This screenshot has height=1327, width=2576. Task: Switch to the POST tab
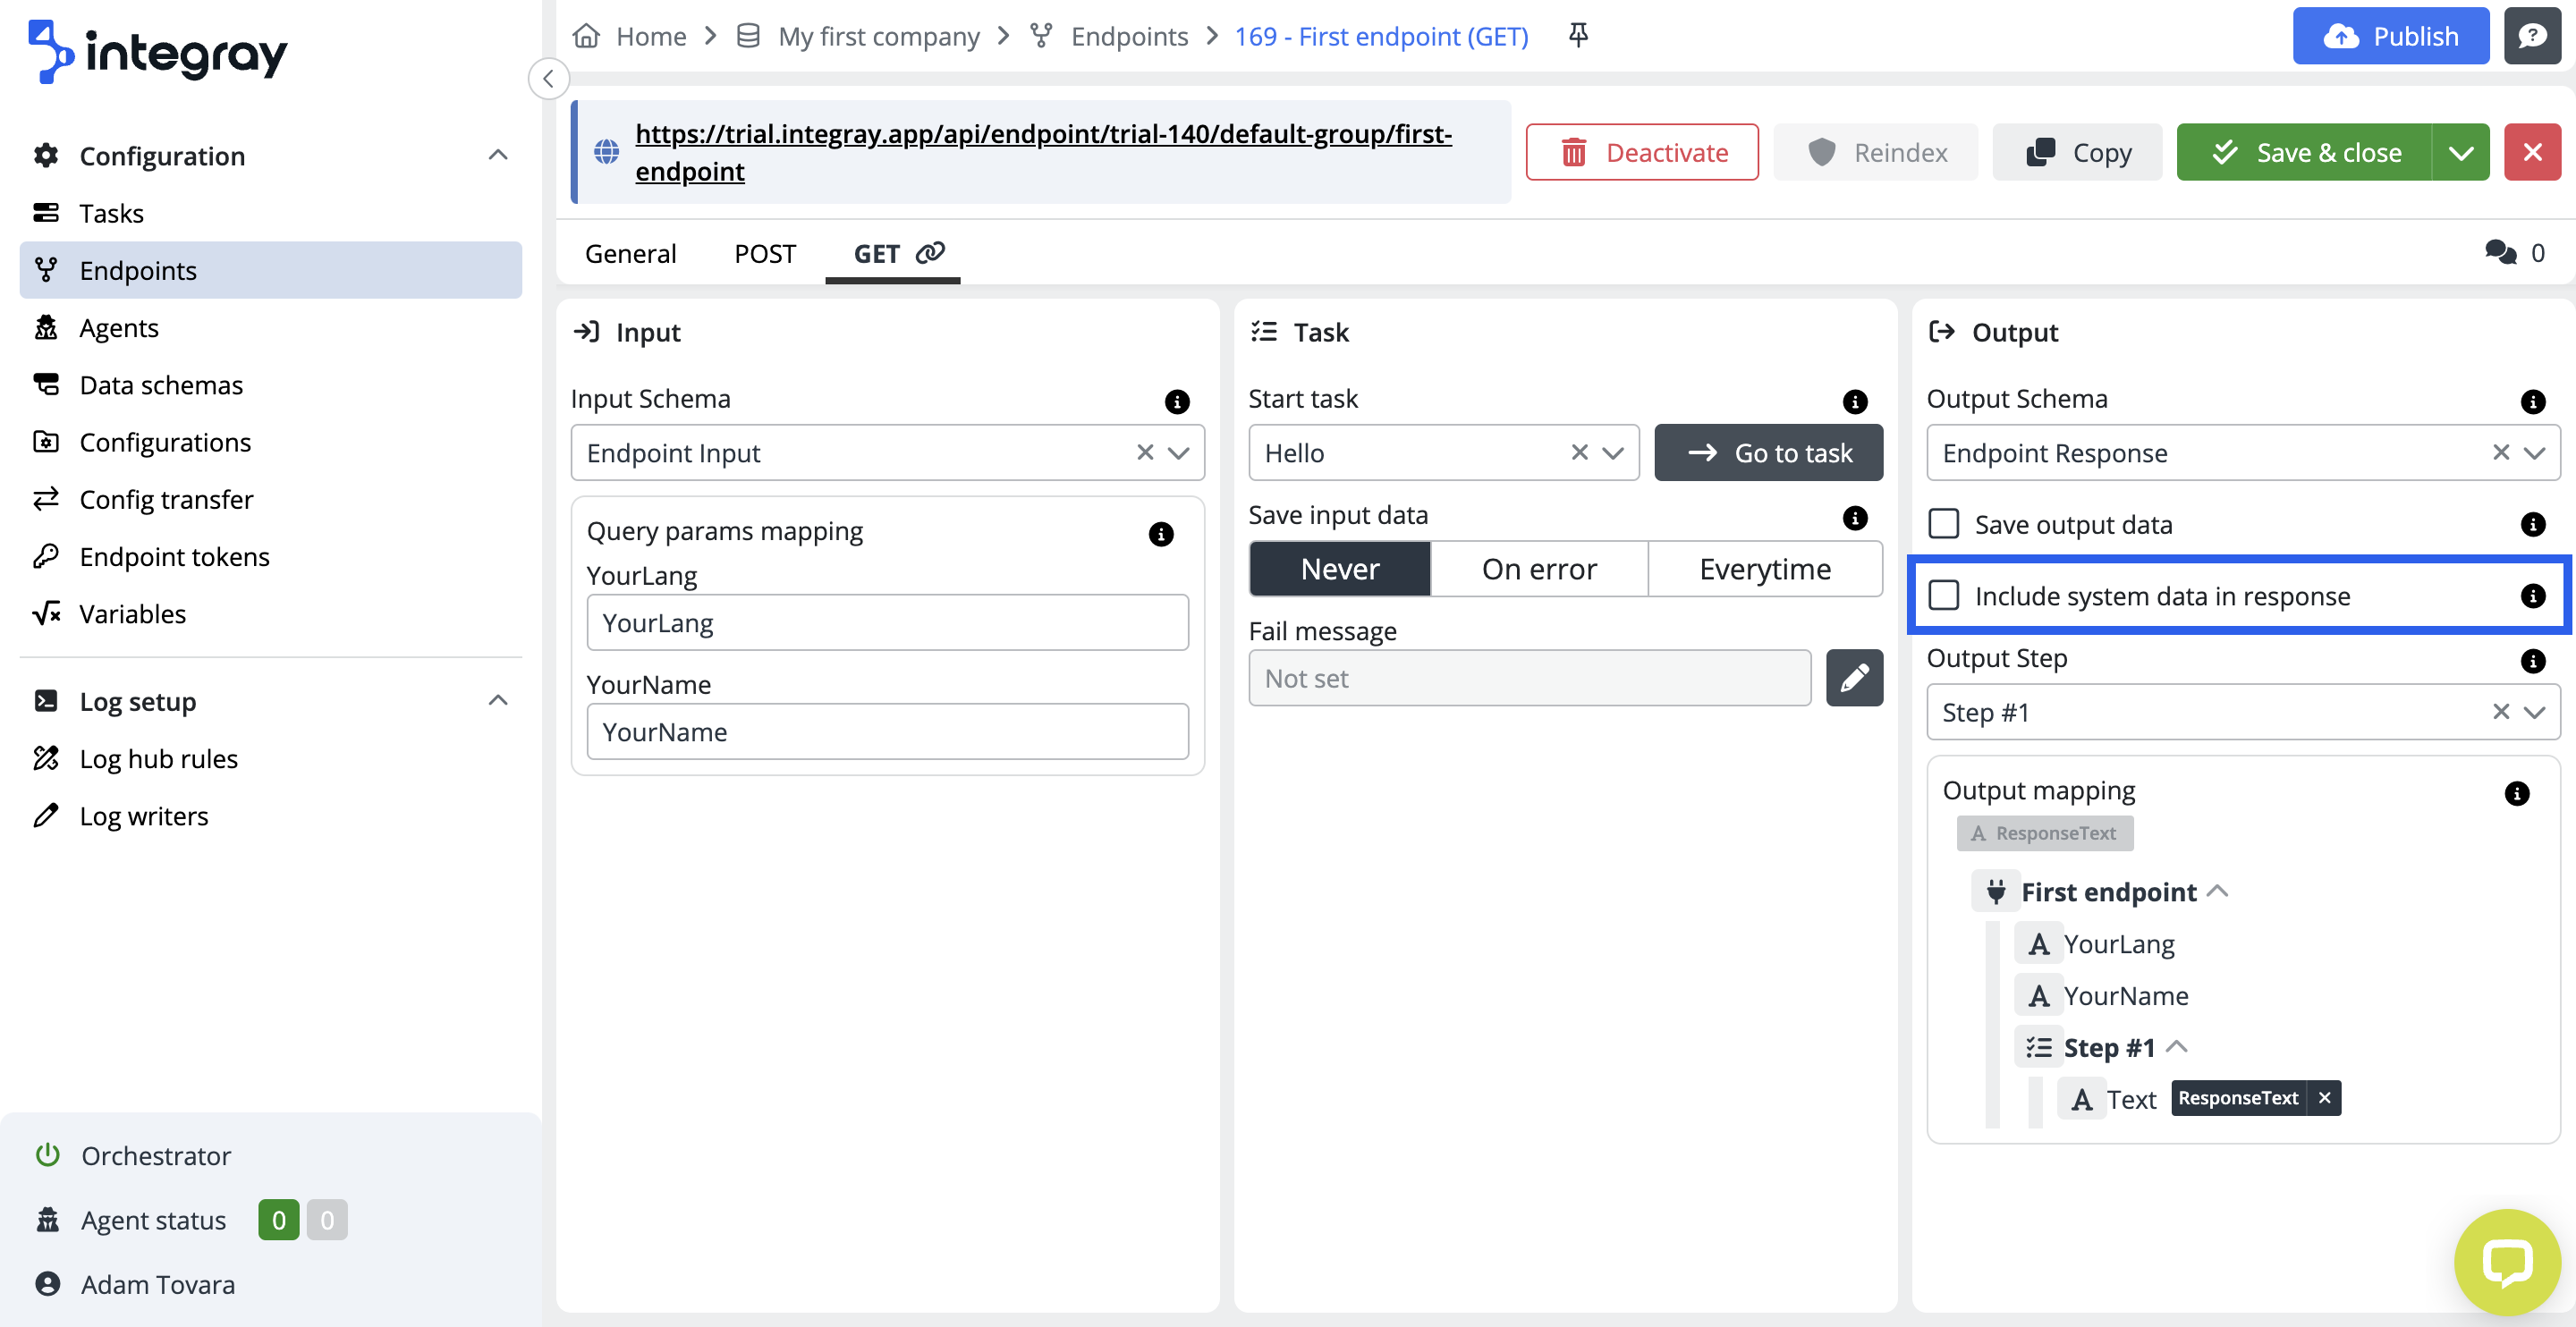click(x=764, y=253)
